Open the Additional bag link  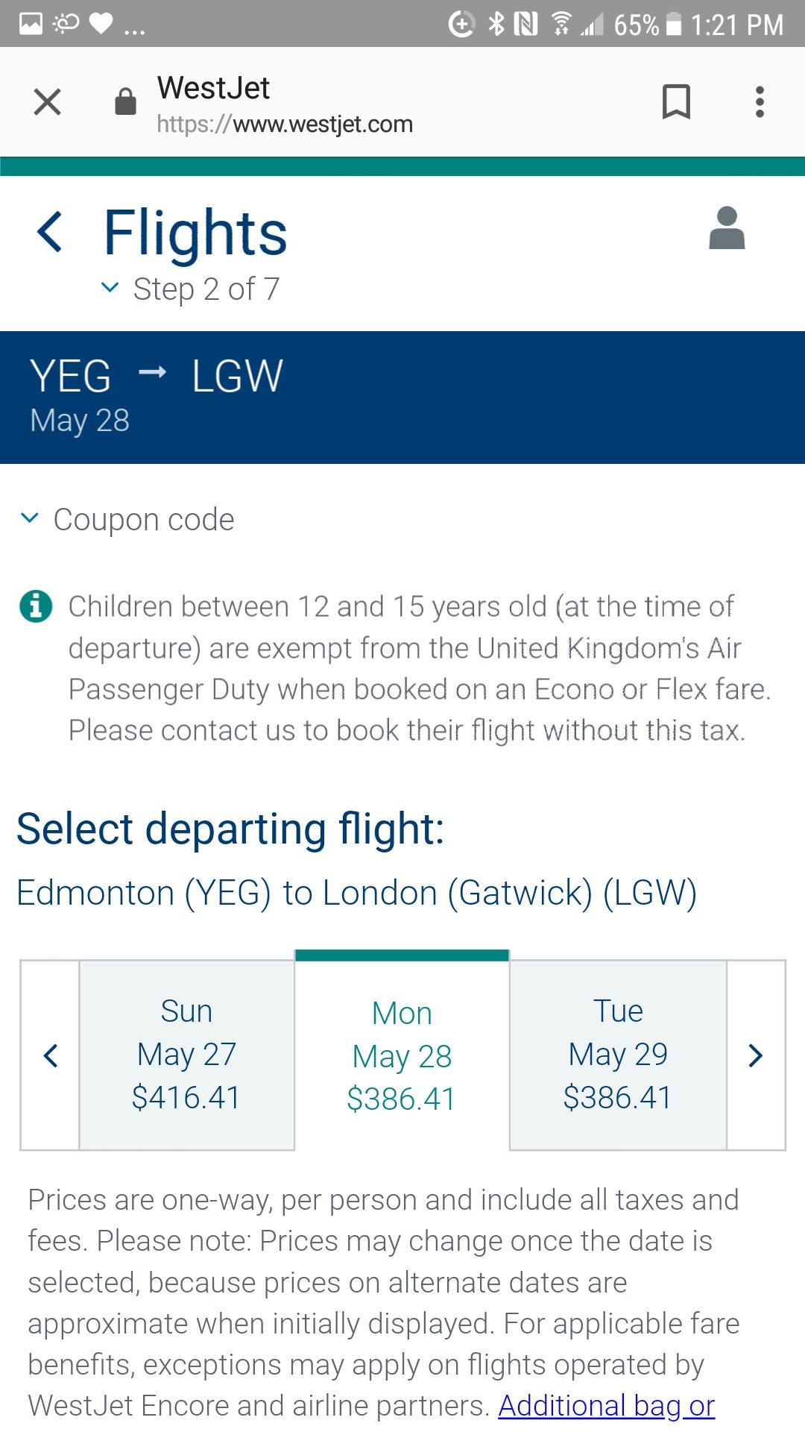(x=607, y=1405)
